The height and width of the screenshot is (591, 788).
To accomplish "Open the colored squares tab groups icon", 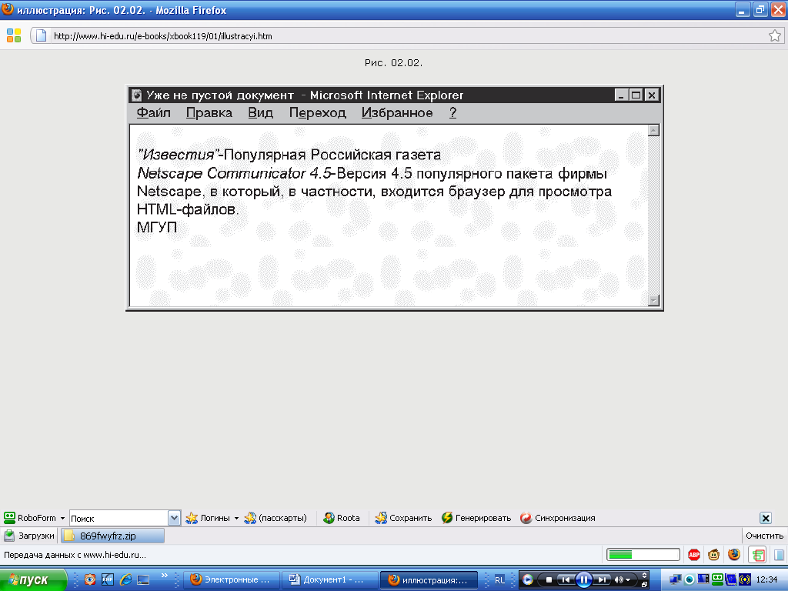I will click(x=14, y=35).
